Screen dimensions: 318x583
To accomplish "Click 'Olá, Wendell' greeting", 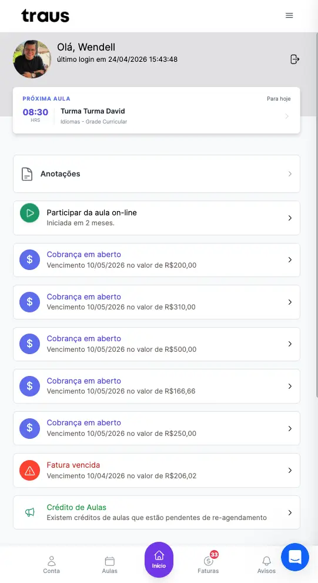I will [86, 47].
